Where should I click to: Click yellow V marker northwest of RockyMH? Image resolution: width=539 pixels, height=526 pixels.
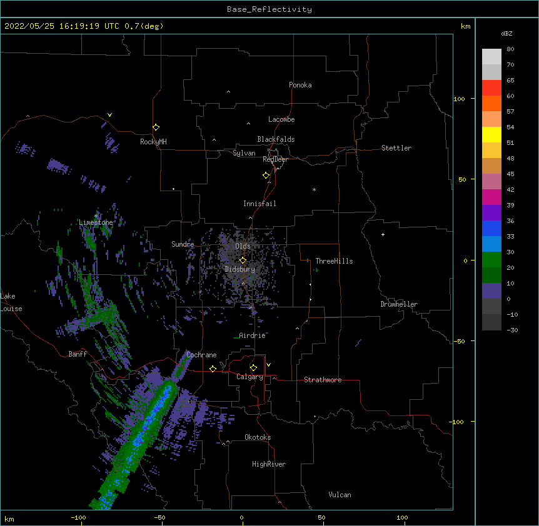click(x=109, y=115)
